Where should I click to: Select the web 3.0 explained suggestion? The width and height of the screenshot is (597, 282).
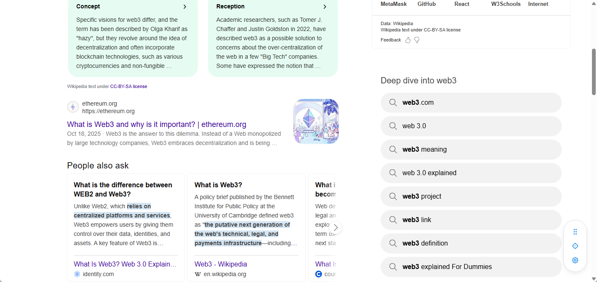click(471, 173)
